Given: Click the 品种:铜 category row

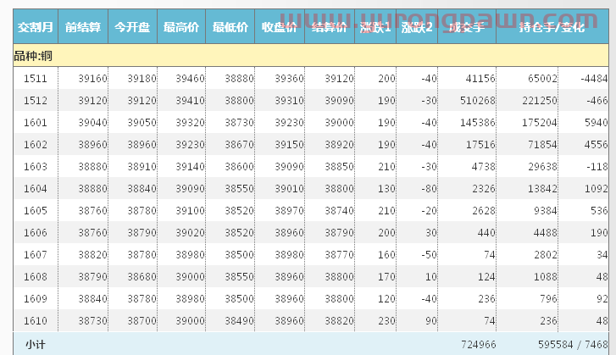Looking at the screenshot, I should click(x=34, y=56).
